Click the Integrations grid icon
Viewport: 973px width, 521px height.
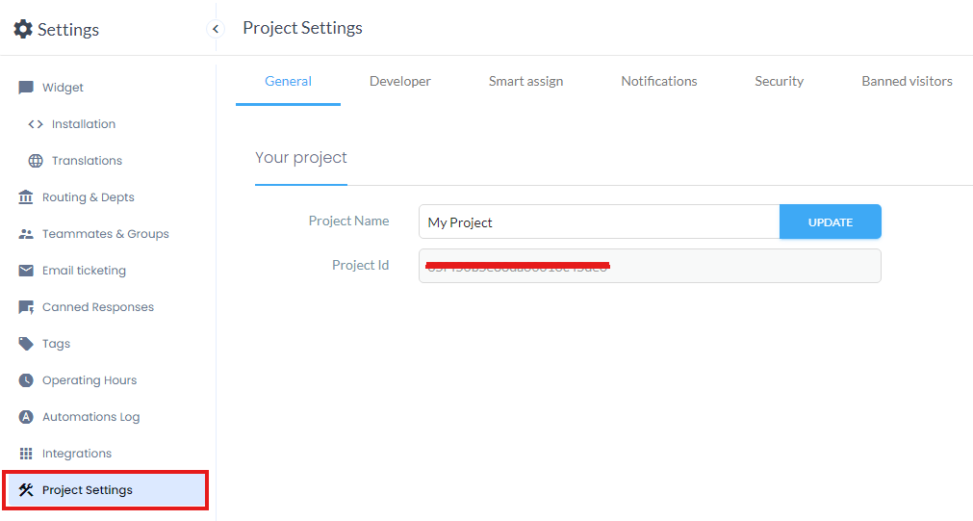(x=26, y=454)
